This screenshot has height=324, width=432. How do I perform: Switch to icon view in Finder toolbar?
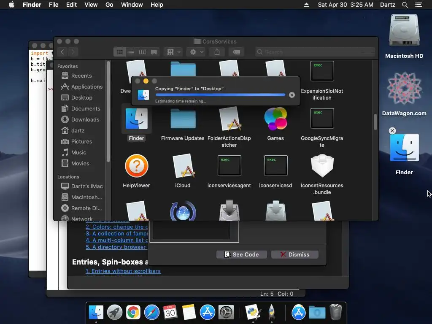point(119,52)
